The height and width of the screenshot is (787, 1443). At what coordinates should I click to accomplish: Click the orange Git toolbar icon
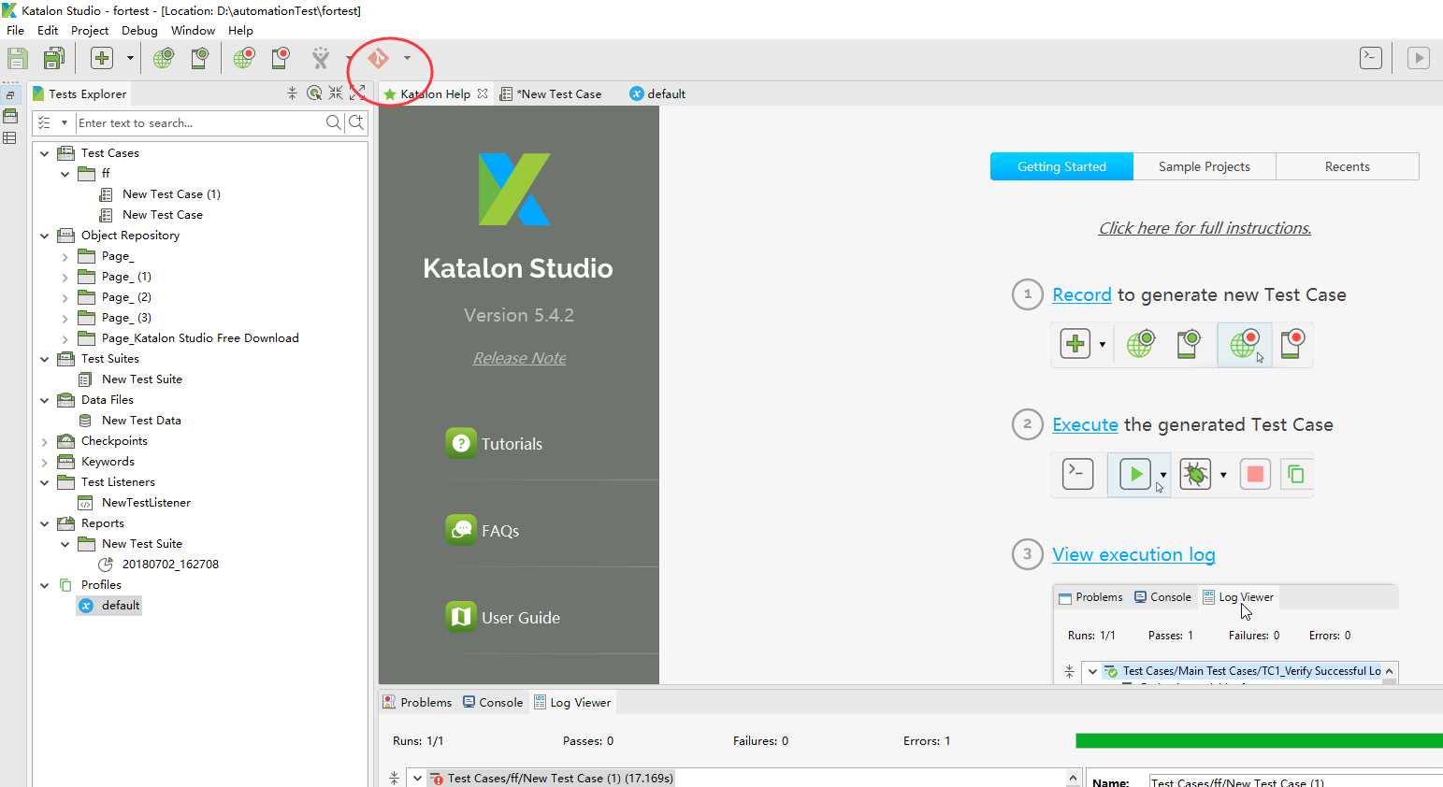(x=378, y=58)
